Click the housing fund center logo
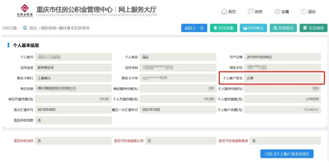Image resolution: width=329 pixels, height=167 pixels. 25,10
